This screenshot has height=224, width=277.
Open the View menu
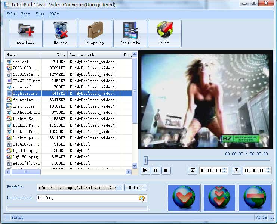(x=40, y=14)
